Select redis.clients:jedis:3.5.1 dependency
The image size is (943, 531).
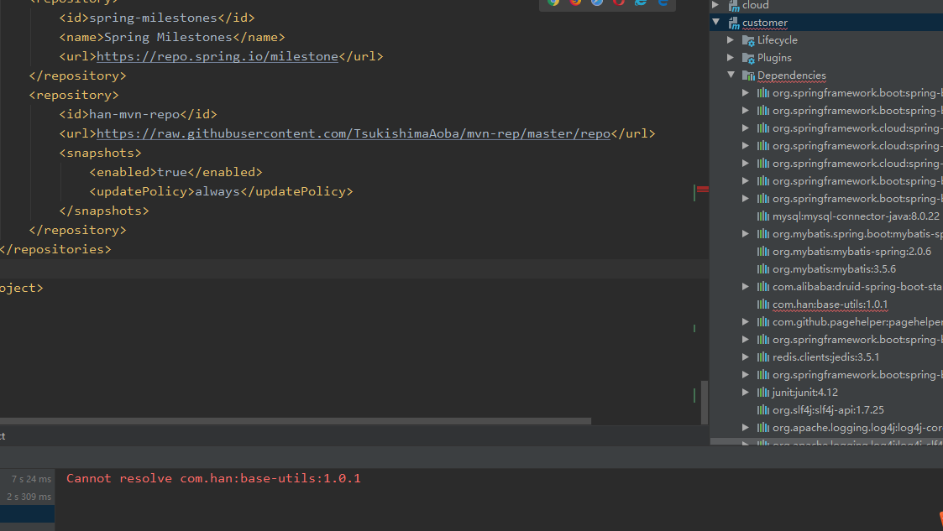click(825, 357)
